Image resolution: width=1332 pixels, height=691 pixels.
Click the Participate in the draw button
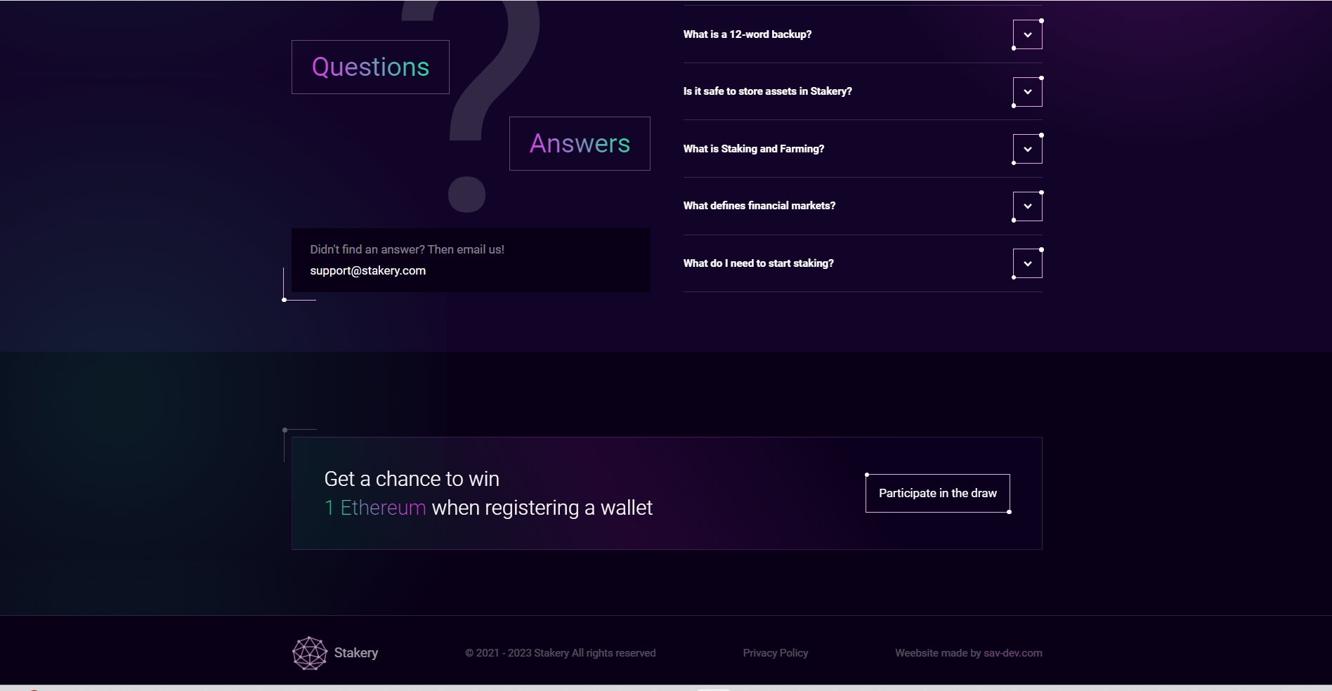tap(937, 493)
